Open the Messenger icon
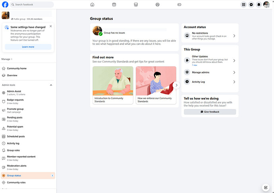 251,5
